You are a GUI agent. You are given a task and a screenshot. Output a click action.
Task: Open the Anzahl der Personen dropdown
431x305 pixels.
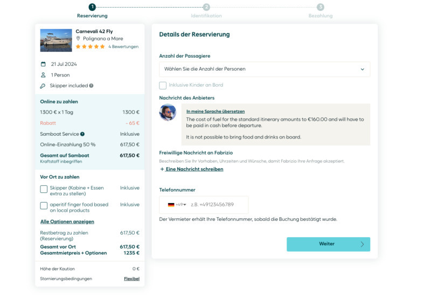point(264,69)
